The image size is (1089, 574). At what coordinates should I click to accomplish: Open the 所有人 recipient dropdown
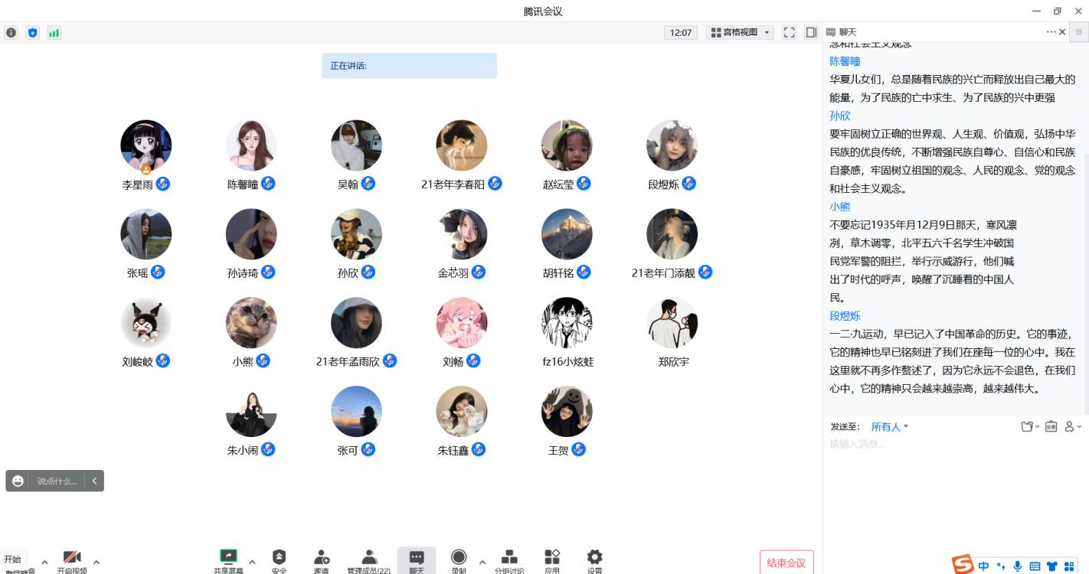[x=889, y=427]
